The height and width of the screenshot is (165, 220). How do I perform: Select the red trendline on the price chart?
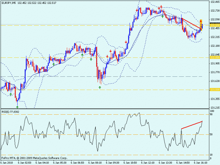point(191,24)
